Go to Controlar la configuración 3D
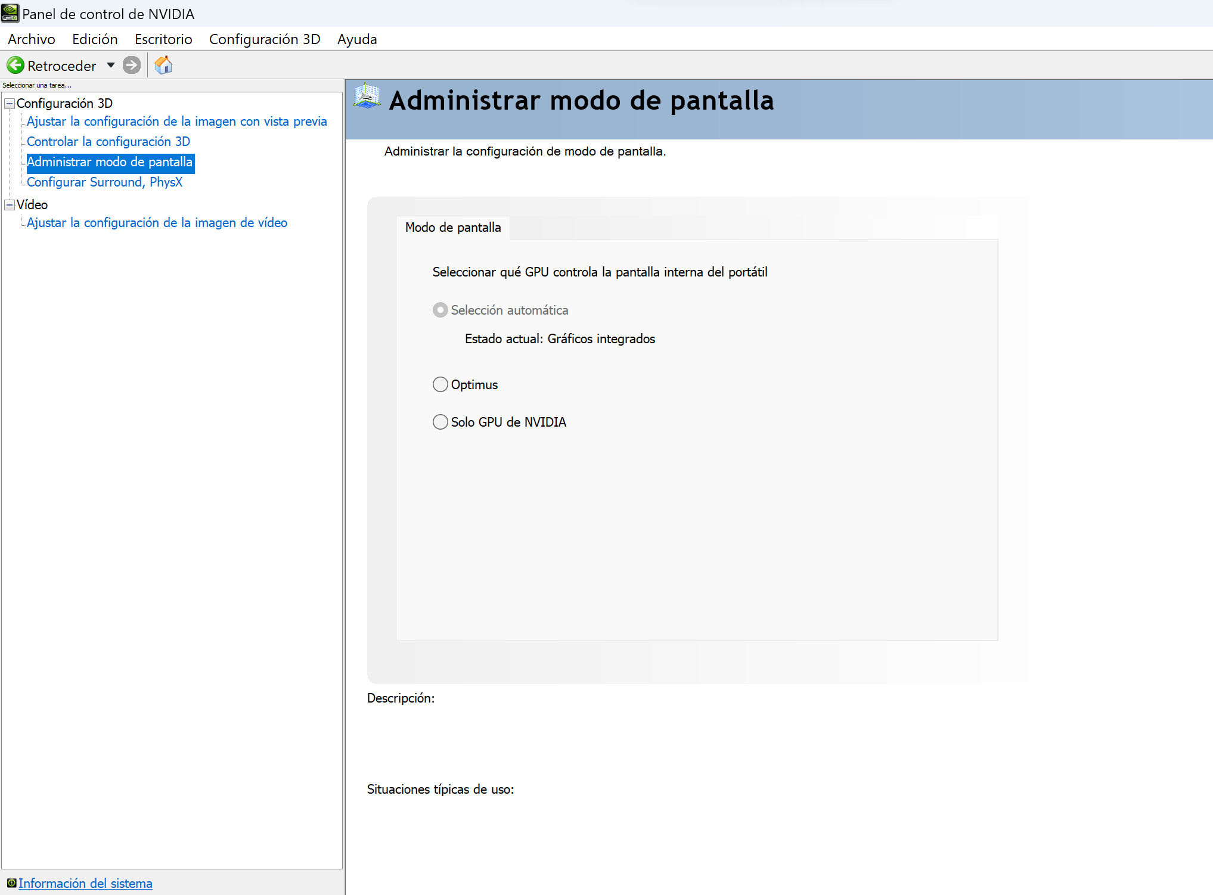Image resolution: width=1213 pixels, height=895 pixels. [x=108, y=142]
